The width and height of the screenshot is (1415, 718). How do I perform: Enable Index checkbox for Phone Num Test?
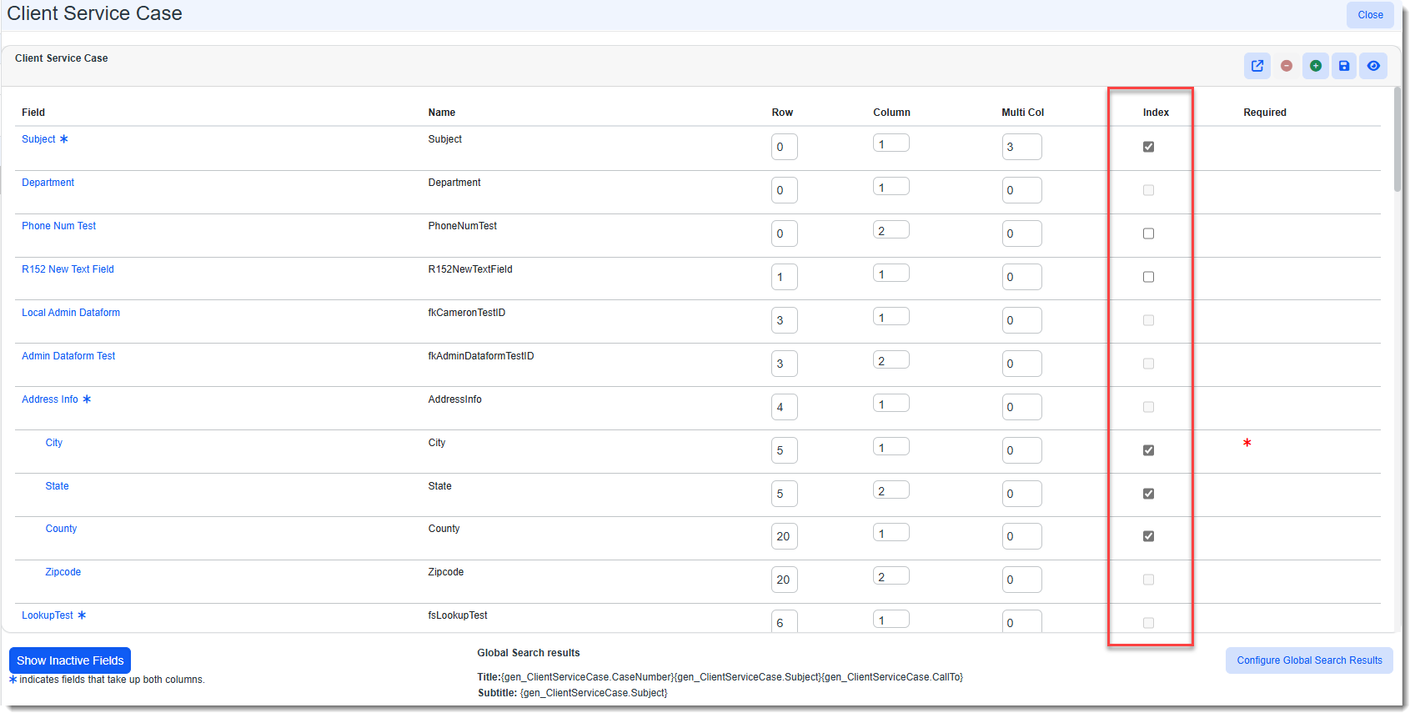coord(1148,233)
